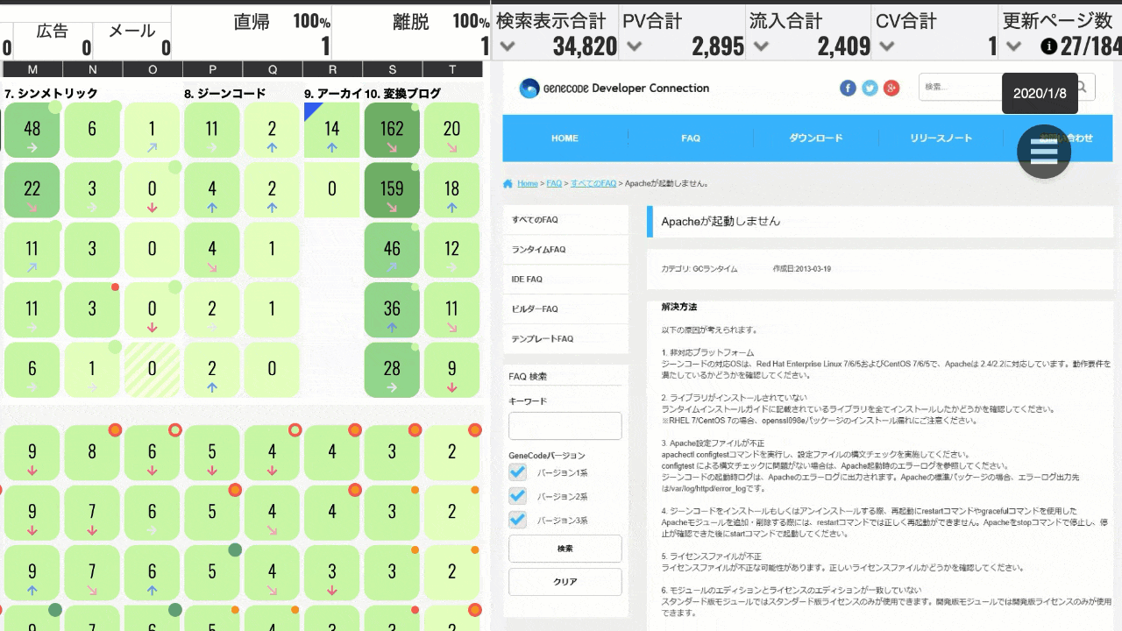This screenshot has height=631, width=1122.
Task: Toggle the バージョン3系 checkbox
Action: (x=518, y=520)
